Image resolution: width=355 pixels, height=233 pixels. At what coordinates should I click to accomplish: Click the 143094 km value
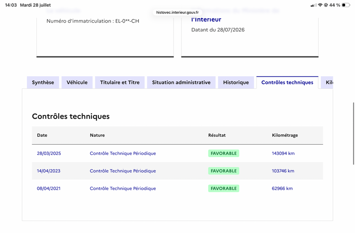click(x=283, y=153)
